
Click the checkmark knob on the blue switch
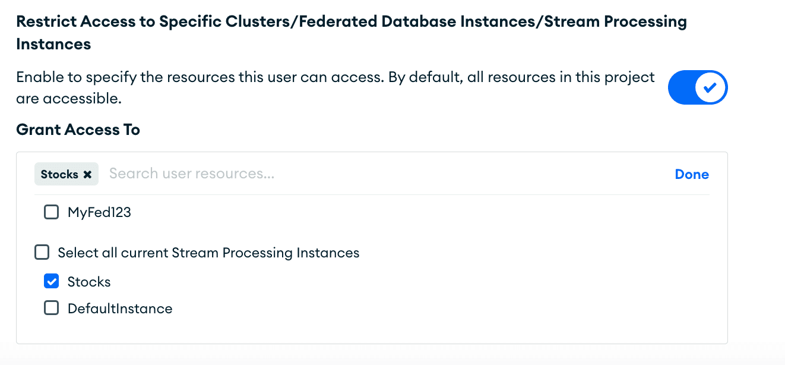tap(710, 88)
